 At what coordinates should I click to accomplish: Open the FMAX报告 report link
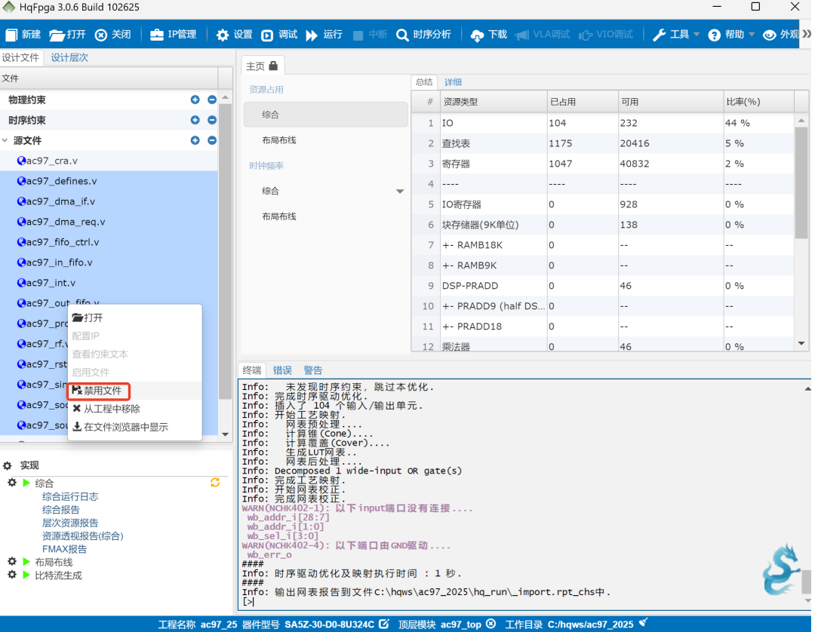tap(64, 549)
